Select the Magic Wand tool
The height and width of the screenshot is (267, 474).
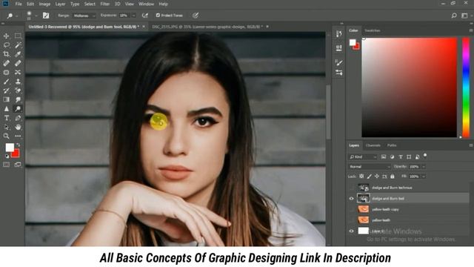coord(18,45)
